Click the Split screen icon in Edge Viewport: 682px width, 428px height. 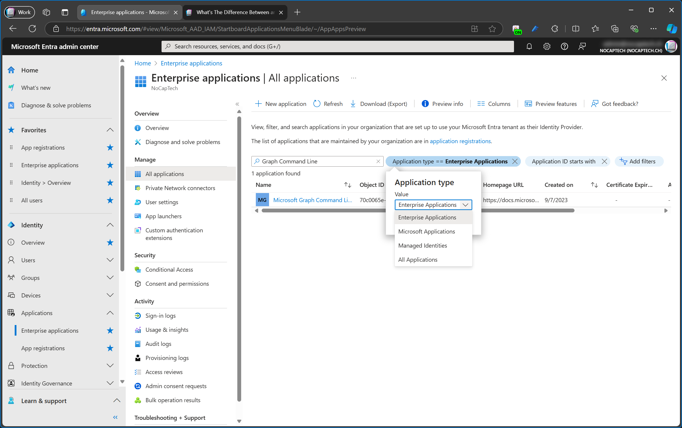point(576,29)
